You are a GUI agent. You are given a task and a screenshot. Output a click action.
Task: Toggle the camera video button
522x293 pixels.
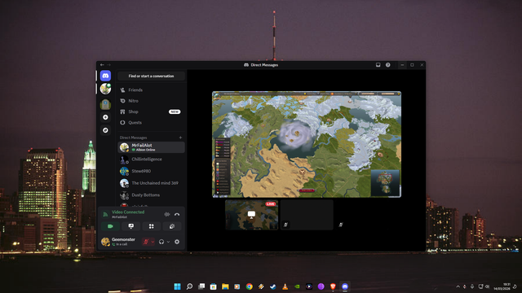click(x=111, y=226)
